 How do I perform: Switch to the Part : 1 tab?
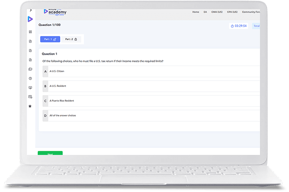pyautogui.click(x=49, y=39)
